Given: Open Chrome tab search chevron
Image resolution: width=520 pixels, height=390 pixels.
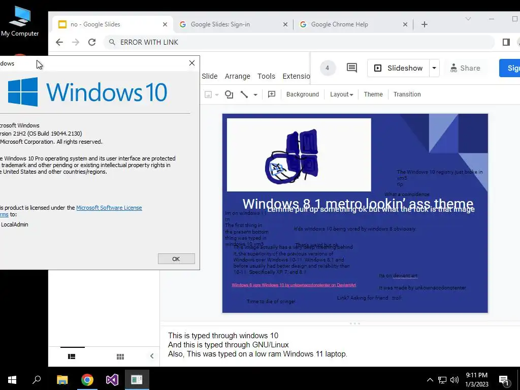Looking at the screenshot, I should pos(468,19).
